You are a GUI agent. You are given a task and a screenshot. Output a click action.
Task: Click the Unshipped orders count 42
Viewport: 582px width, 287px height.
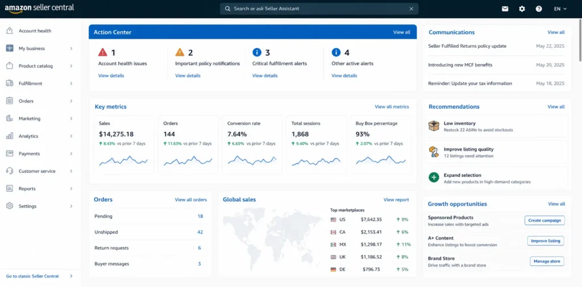tap(200, 232)
